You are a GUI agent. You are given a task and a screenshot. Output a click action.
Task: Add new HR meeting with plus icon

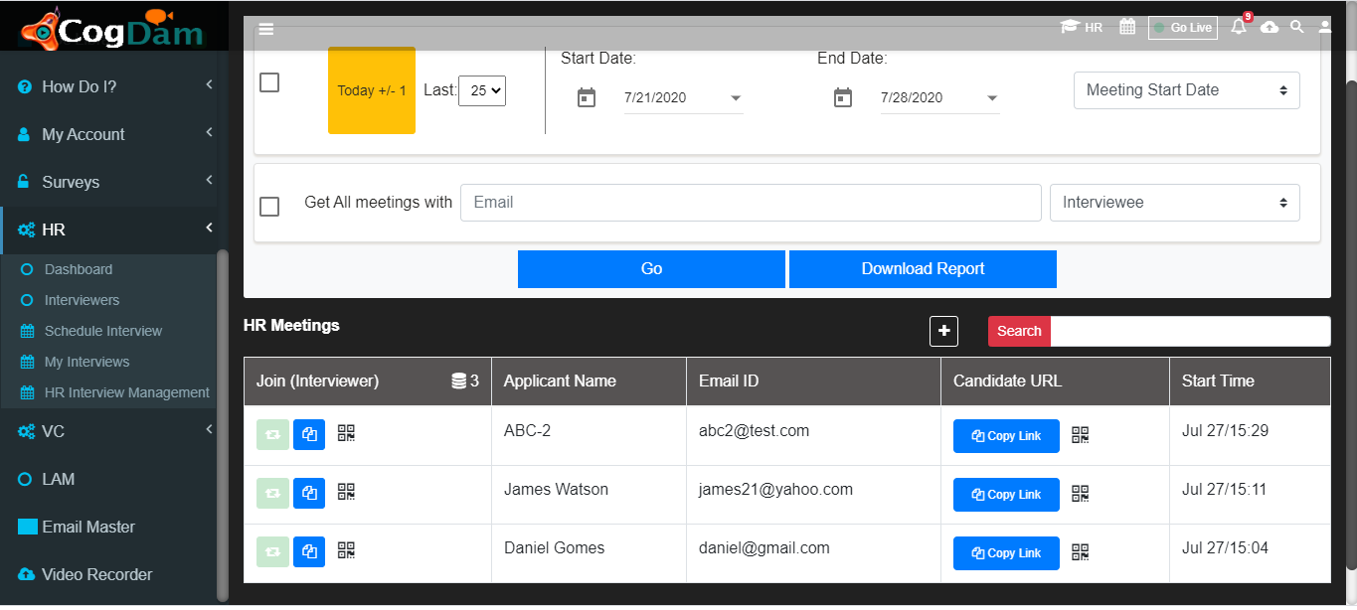(943, 332)
